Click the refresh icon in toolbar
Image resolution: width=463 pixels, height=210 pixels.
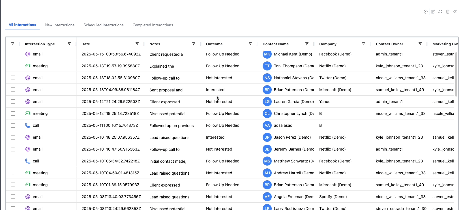440,12
